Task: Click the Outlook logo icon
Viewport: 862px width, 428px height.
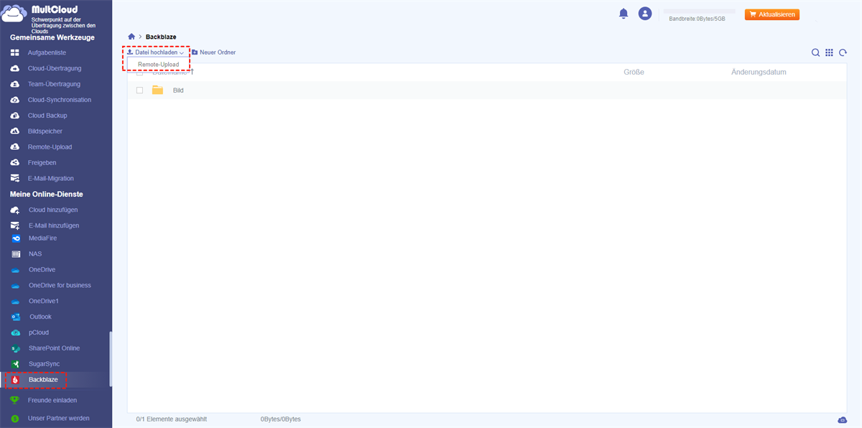Action: coord(16,317)
